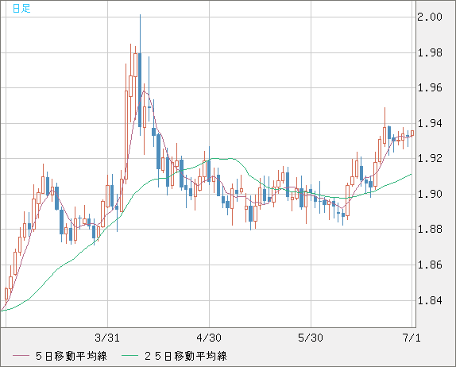
Task: Click the 1.92 price axis label
Action: (430, 159)
